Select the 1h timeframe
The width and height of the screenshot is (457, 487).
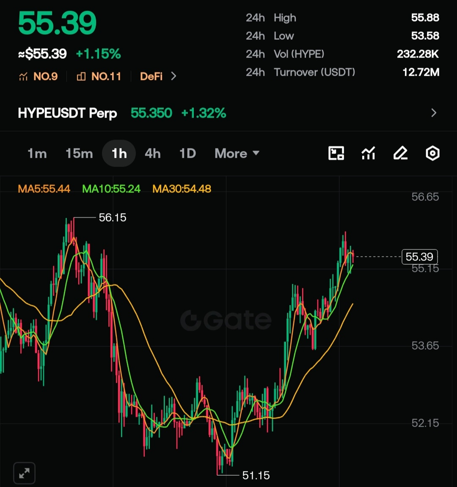tap(119, 153)
